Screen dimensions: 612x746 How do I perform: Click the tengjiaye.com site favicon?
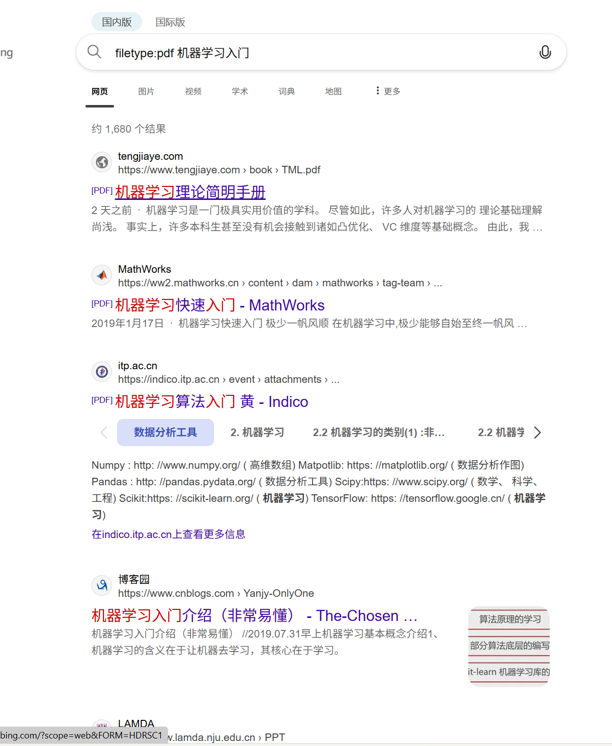click(101, 162)
